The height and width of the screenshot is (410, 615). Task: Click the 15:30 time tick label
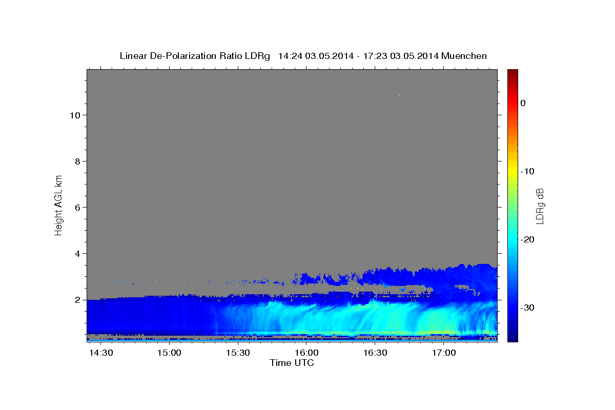(238, 353)
